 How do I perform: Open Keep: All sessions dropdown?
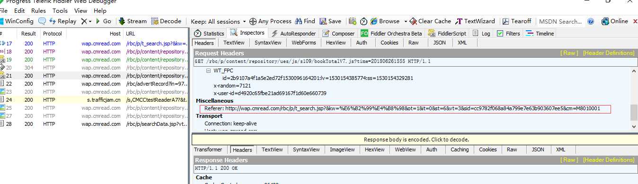[218, 21]
